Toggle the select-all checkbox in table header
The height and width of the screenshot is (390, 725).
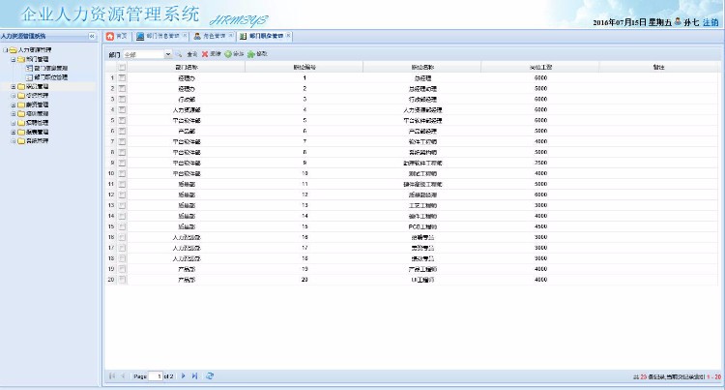click(122, 67)
